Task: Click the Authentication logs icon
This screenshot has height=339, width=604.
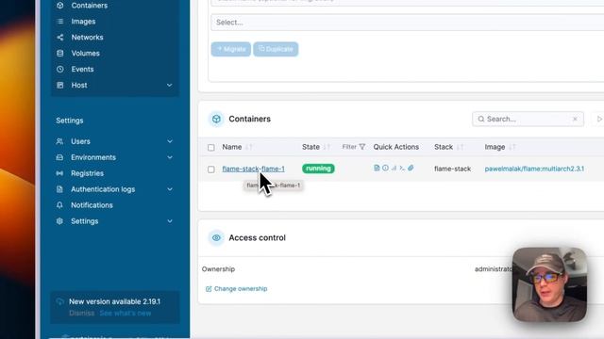Action: click(x=59, y=189)
